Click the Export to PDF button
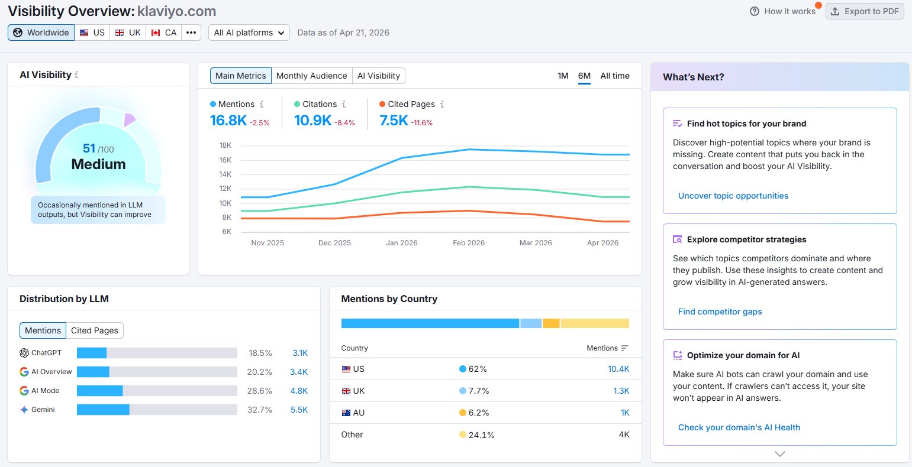Viewport: 912px width, 467px height. coord(865,11)
